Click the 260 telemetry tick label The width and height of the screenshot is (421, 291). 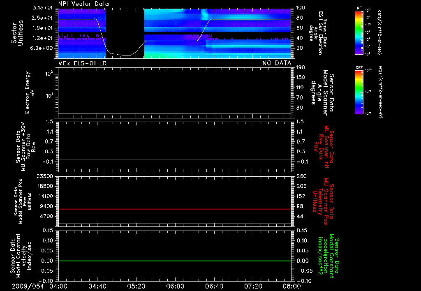[x=301, y=176]
